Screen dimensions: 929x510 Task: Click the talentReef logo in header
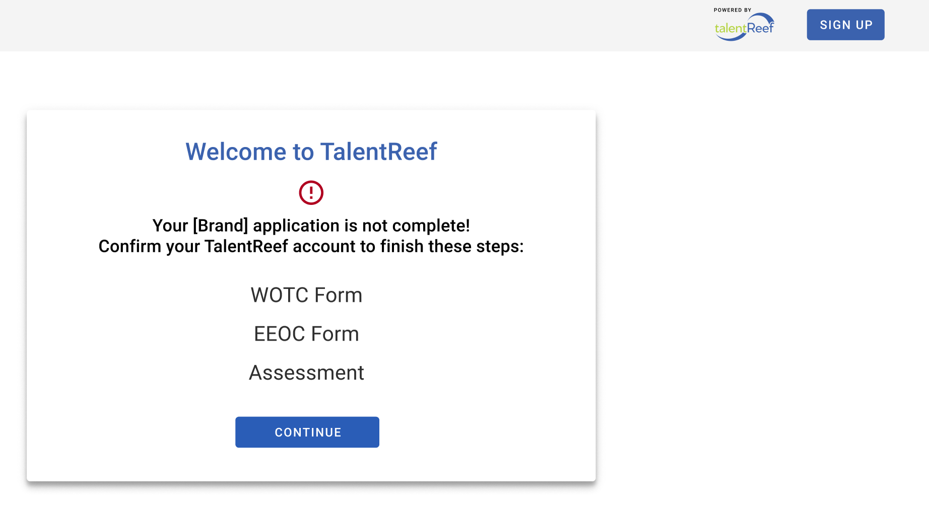point(744,27)
